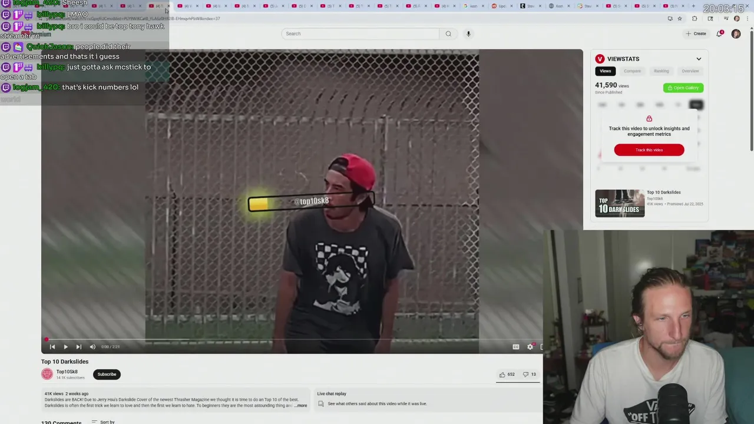Click the red Track this video button
This screenshot has height=424, width=754.
click(649, 150)
